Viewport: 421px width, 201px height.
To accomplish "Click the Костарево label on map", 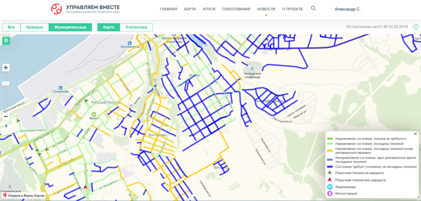I will tap(157, 134).
